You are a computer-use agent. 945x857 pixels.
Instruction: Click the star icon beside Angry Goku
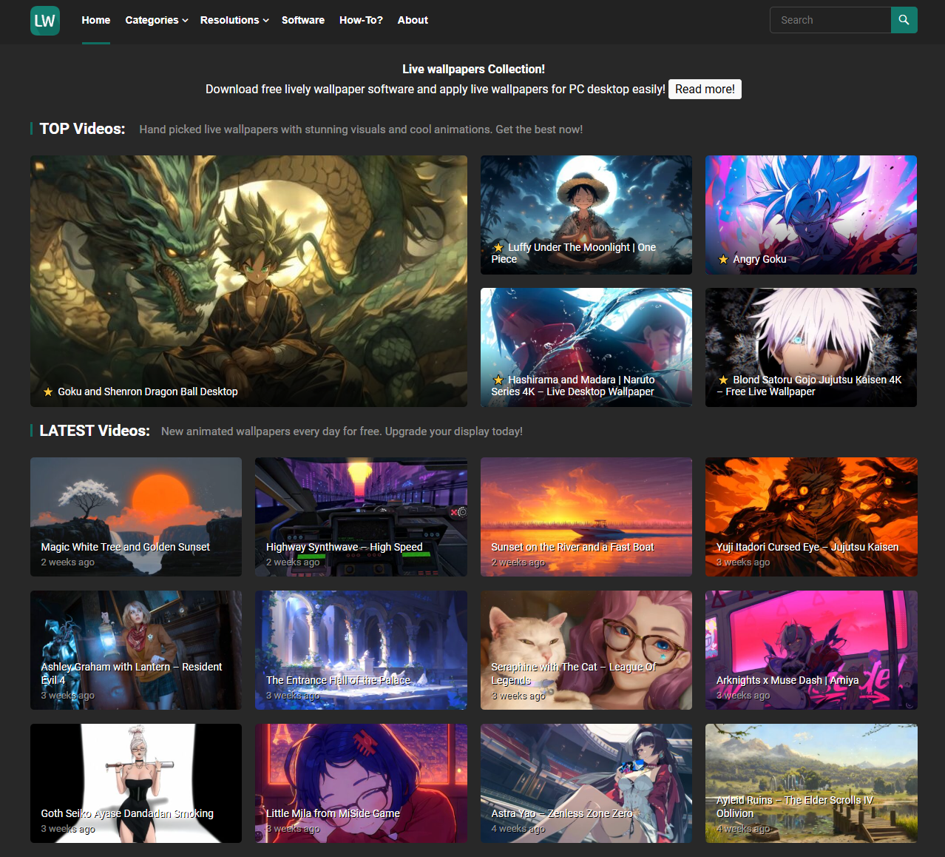click(723, 259)
